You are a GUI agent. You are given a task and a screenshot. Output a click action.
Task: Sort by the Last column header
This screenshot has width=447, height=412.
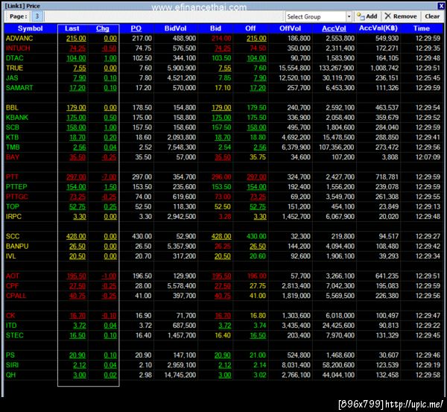(x=72, y=28)
